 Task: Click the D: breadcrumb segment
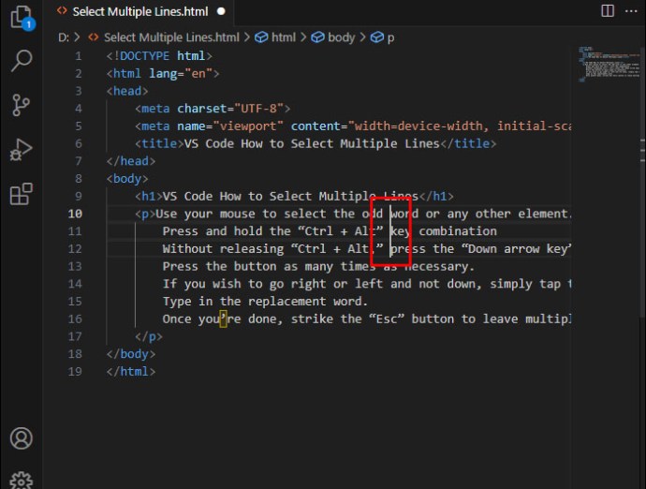pos(64,37)
